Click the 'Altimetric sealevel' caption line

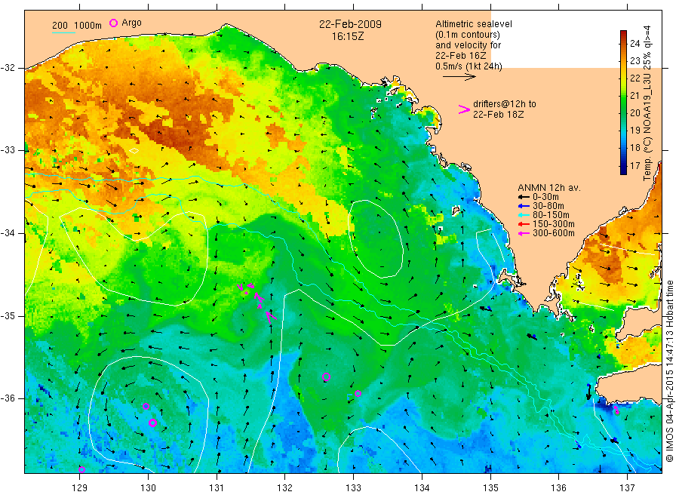[x=473, y=24]
